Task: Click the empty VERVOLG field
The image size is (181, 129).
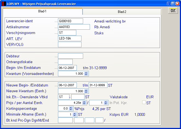Action: tap(70, 44)
